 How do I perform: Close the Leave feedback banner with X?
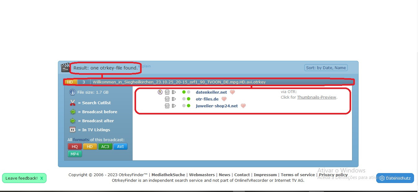42,178
